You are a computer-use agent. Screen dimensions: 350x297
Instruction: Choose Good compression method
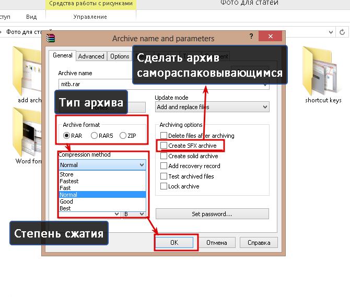pyautogui.click(x=102, y=201)
